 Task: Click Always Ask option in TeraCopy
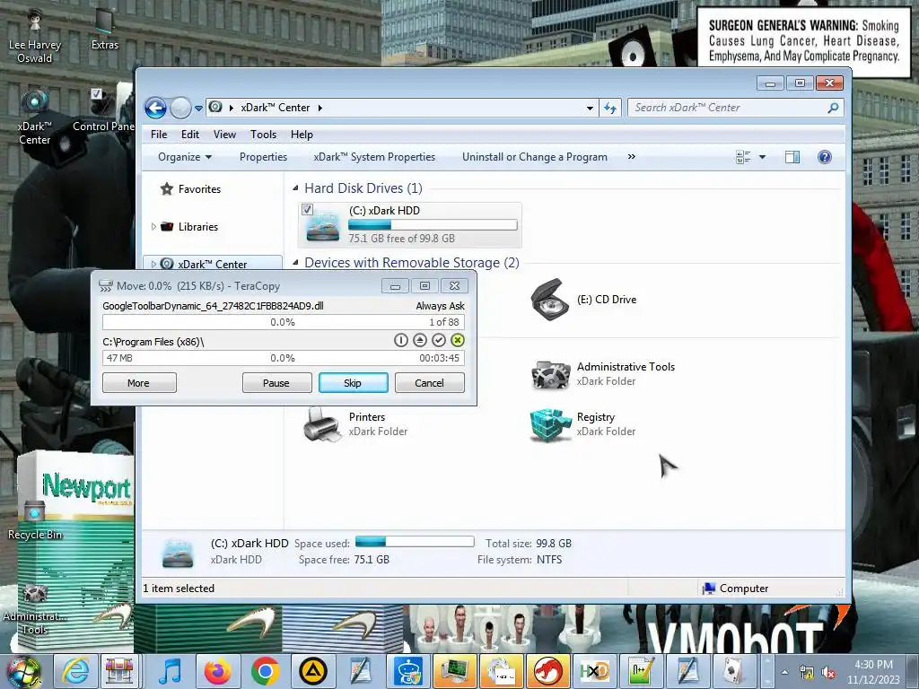[x=440, y=306]
